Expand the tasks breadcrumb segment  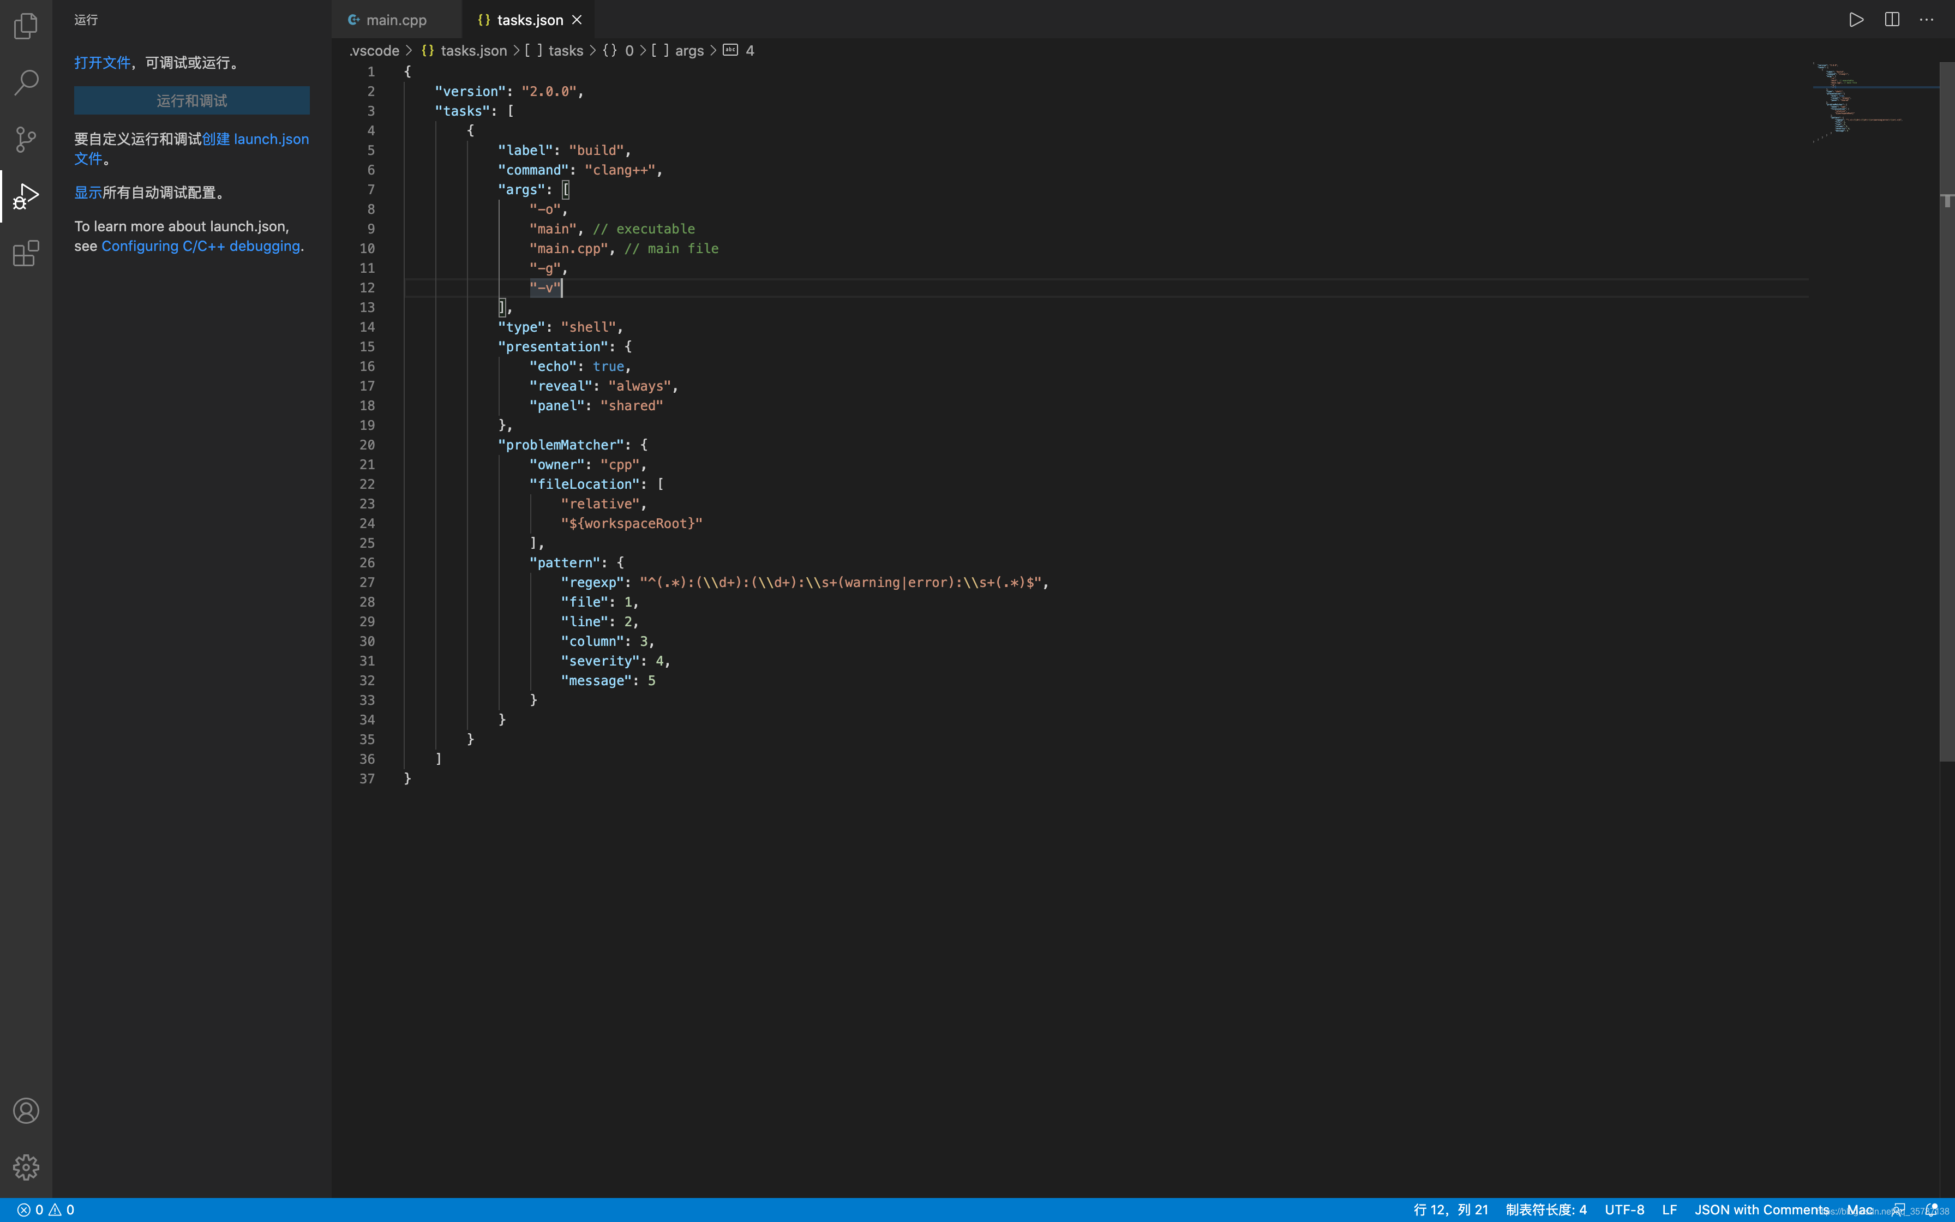(x=565, y=50)
